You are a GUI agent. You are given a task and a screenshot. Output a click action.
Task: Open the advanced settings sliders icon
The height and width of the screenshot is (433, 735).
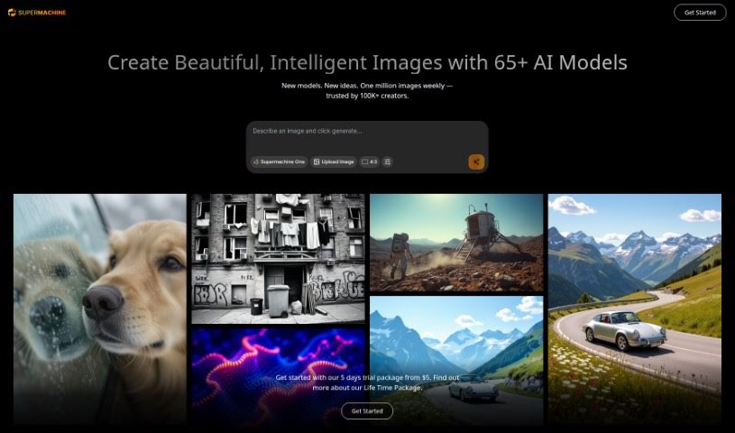pyautogui.click(x=387, y=161)
